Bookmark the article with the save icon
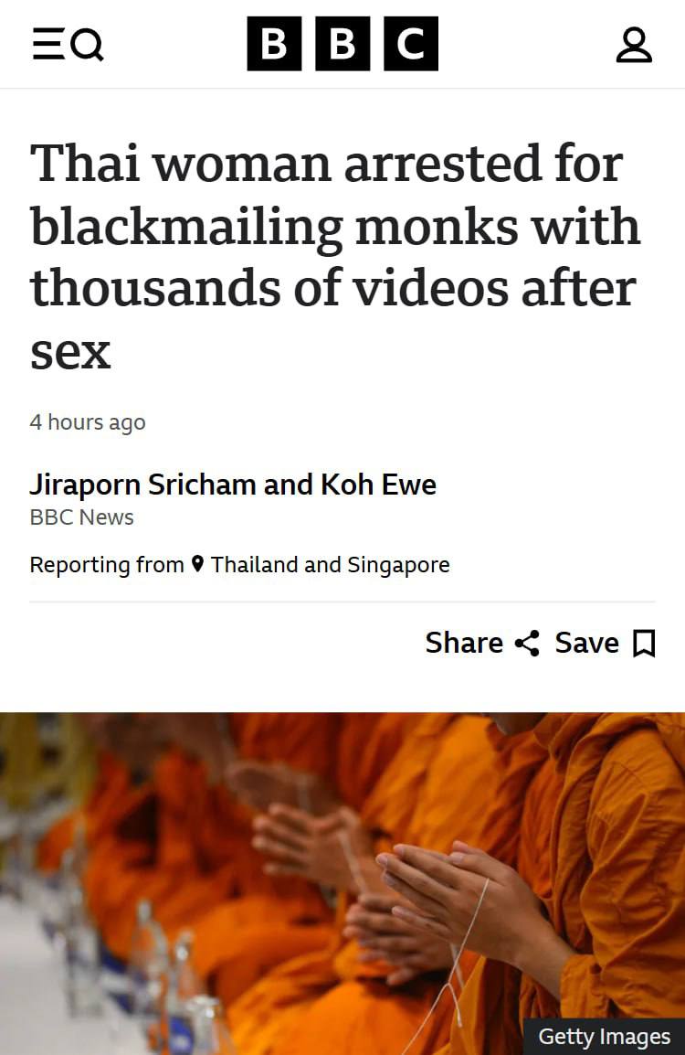The image size is (685, 1055). point(644,644)
